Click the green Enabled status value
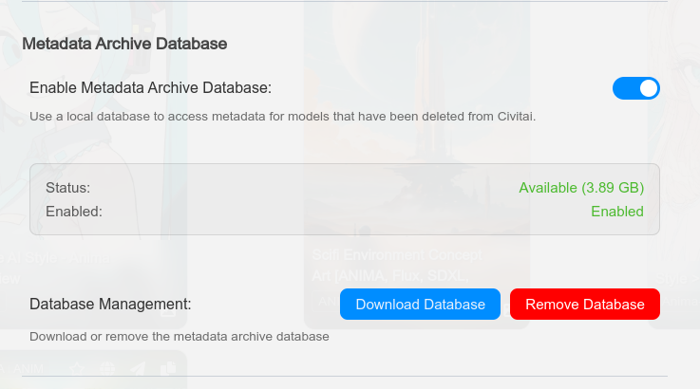Image resolution: width=700 pixels, height=389 pixels. [x=616, y=212]
